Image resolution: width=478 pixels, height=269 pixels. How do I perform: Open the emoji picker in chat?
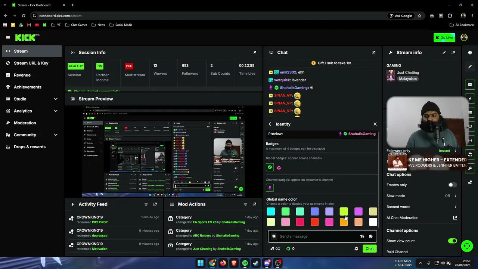(370, 236)
